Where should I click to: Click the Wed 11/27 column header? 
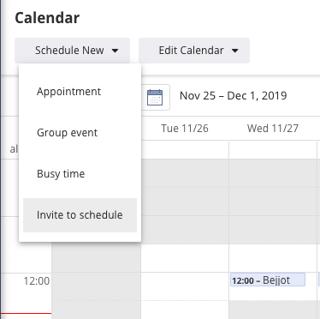click(273, 129)
